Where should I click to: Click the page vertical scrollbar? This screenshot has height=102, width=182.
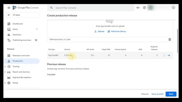[177, 41]
